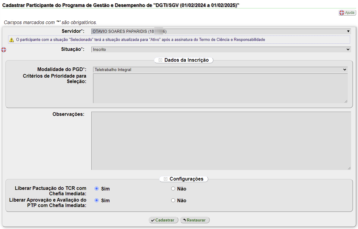Screen dimensions: 358x229
Task: Focus the Critérios de Prioridade text area
Action: pyautogui.click(x=220, y=88)
